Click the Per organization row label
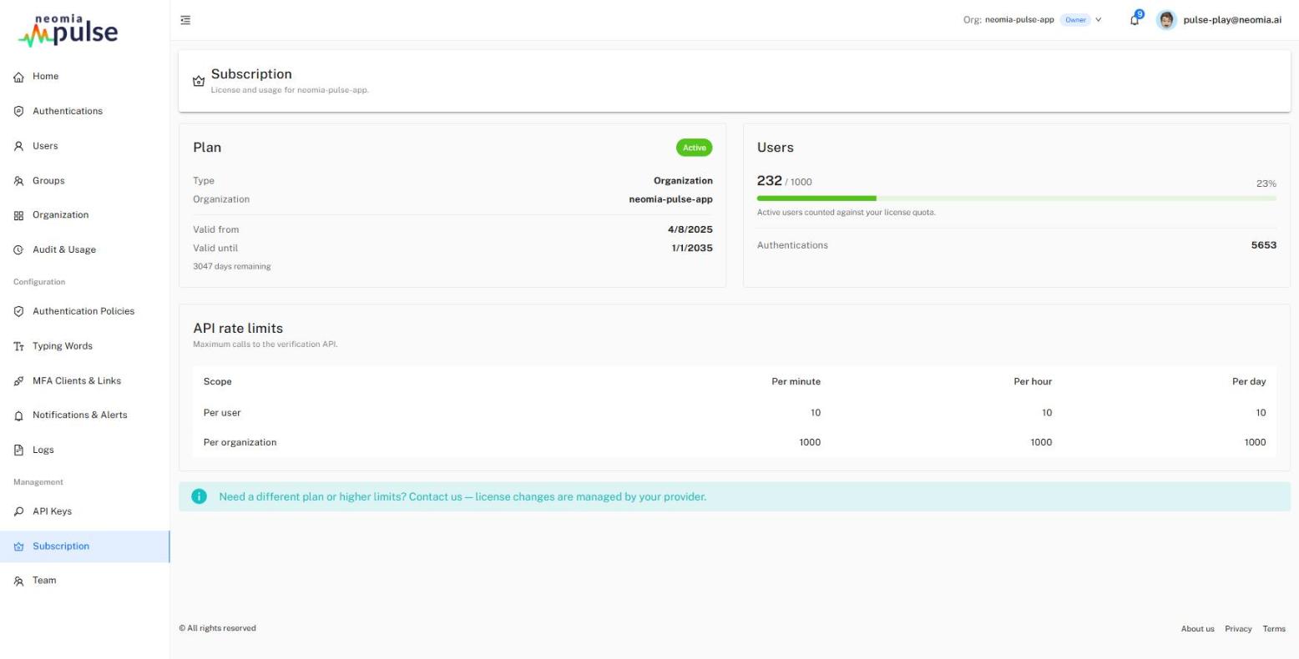This screenshot has height=659, width=1299. pyautogui.click(x=240, y=442)
